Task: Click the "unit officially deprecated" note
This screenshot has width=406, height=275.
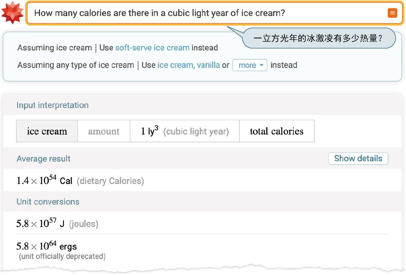Action: (x=62, y=256)
